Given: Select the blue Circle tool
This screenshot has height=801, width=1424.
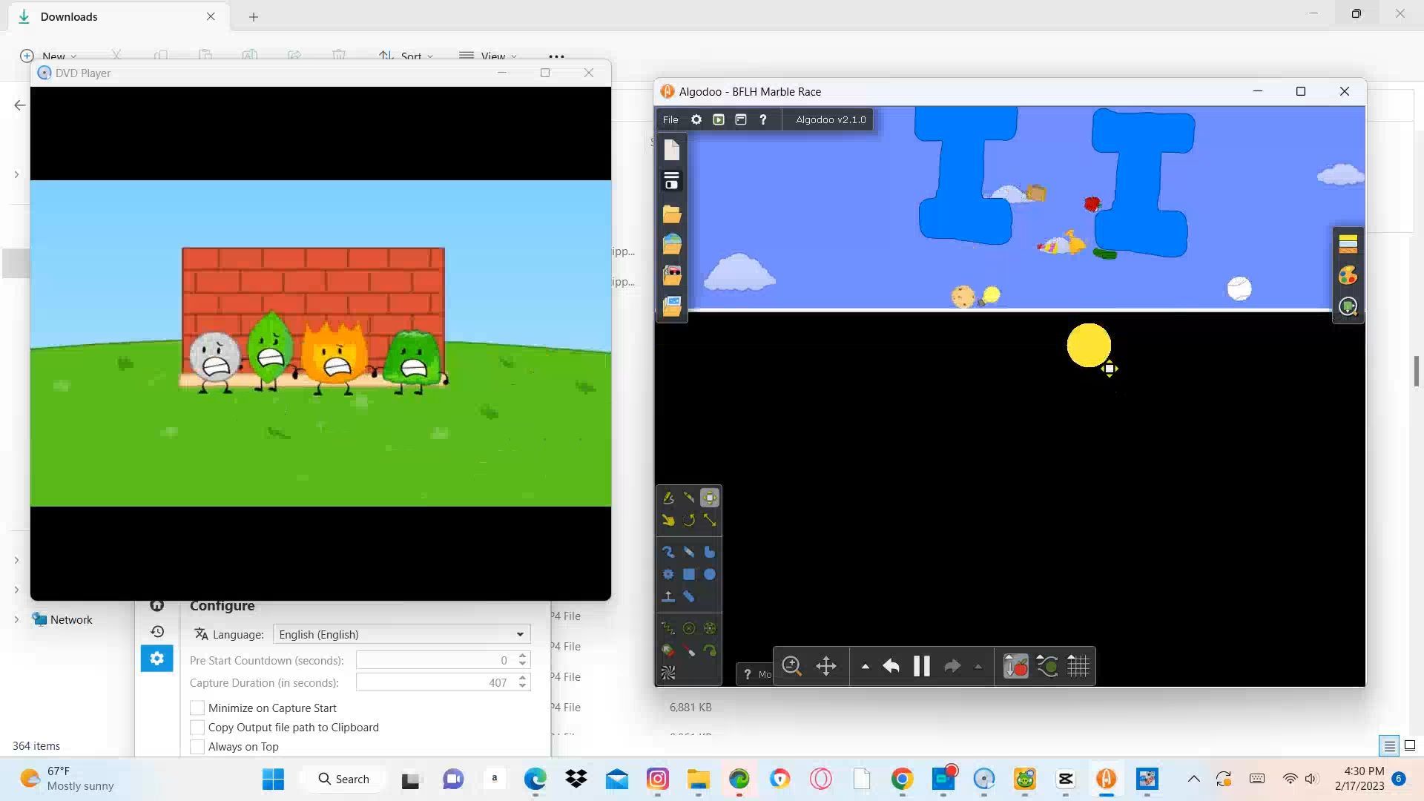Looking at the screenshot, I should pyautogui.click(x=710, y=575).
